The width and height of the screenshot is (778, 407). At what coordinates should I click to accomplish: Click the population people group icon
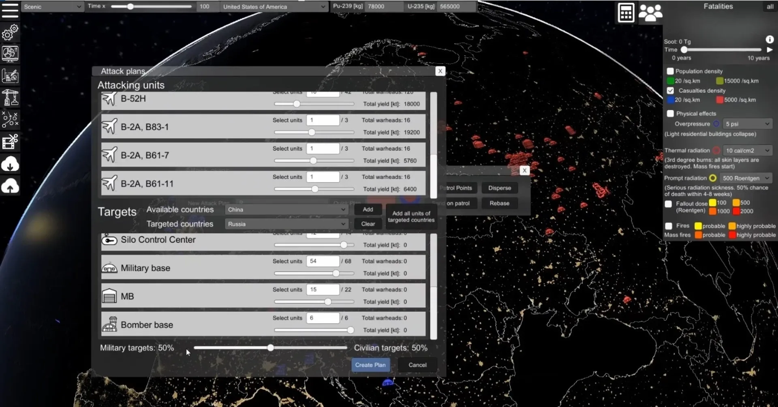tap(650, 13)
